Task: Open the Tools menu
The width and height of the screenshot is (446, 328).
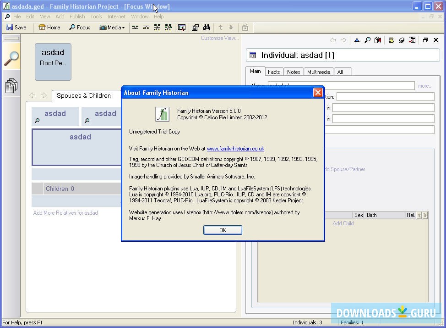Action: pos(96,17)
